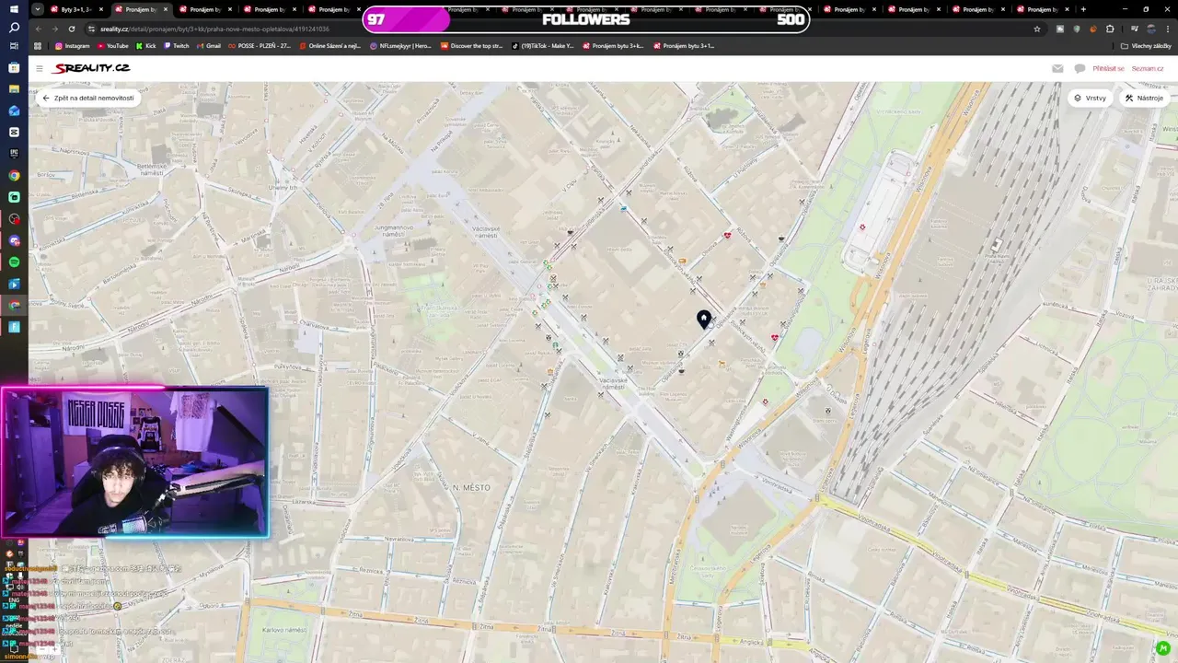
Task: Open the email envelope icon in Sreality header
Action: click(x=1057, y=68)
